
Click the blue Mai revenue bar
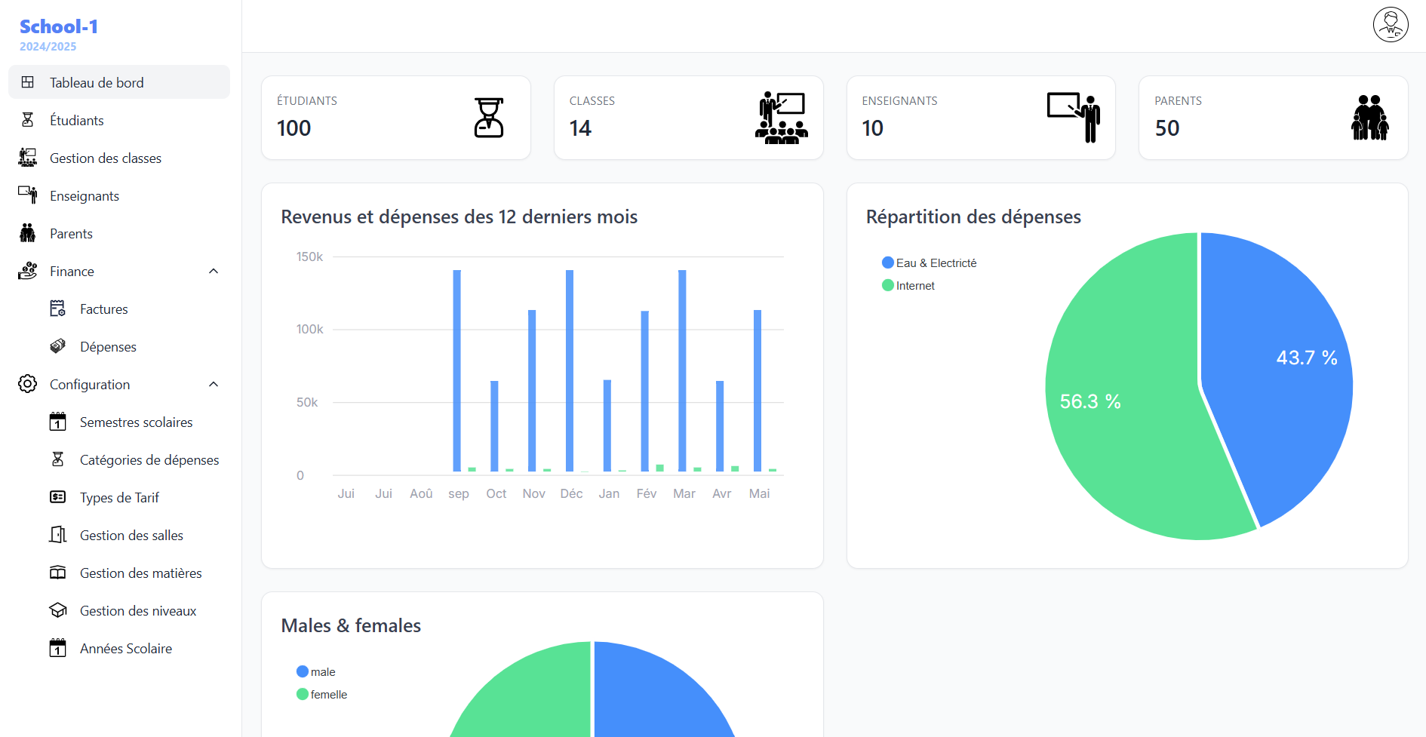point(758,391)
